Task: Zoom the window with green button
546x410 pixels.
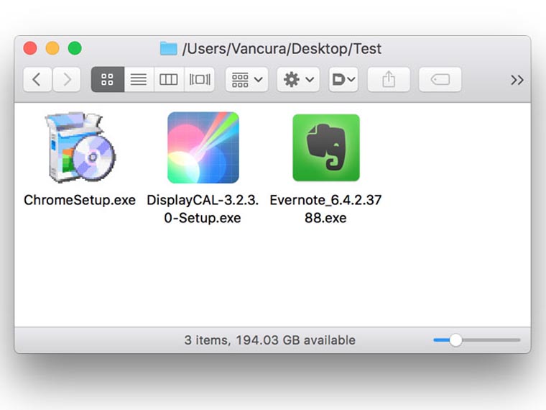Action: pyautogui.click(x=75, y=48)
